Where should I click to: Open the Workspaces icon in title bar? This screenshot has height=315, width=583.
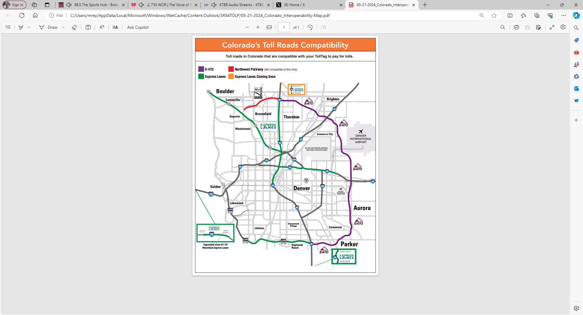pos(34,5)
